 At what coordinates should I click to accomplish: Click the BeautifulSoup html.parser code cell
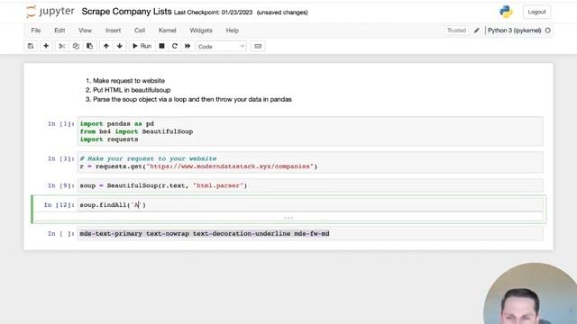pyautogui.click(x=310, y=185)
